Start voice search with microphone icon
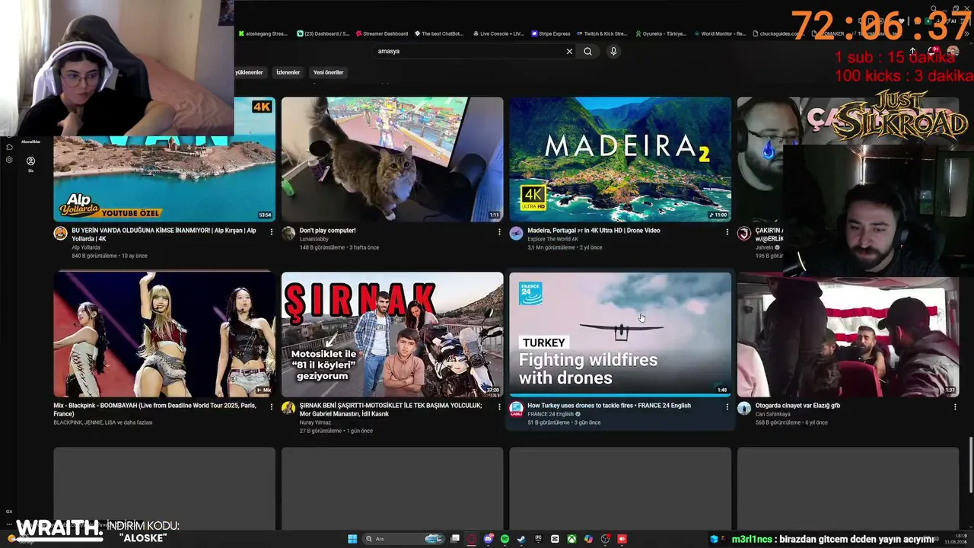The image size is (974, 548). click(x=613, y=51)
